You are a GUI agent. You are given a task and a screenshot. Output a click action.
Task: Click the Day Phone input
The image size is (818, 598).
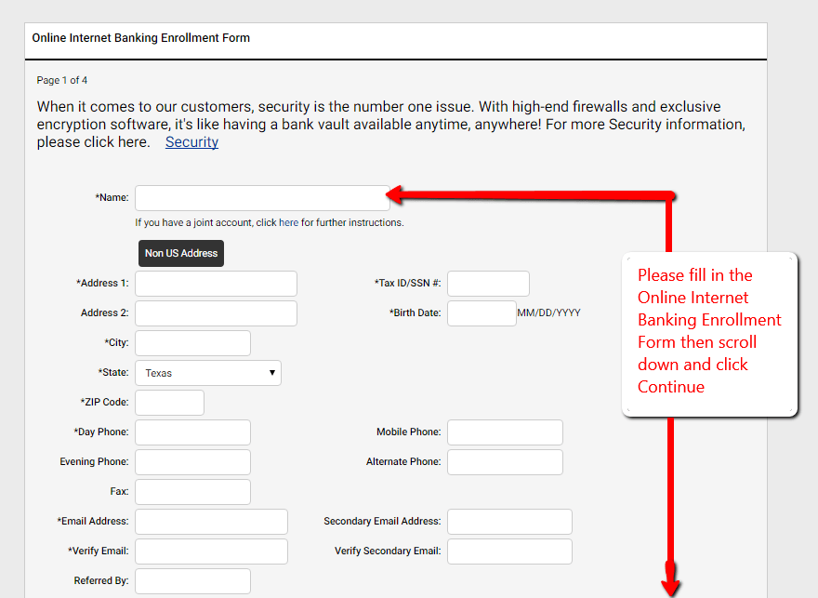coord(191,432)
